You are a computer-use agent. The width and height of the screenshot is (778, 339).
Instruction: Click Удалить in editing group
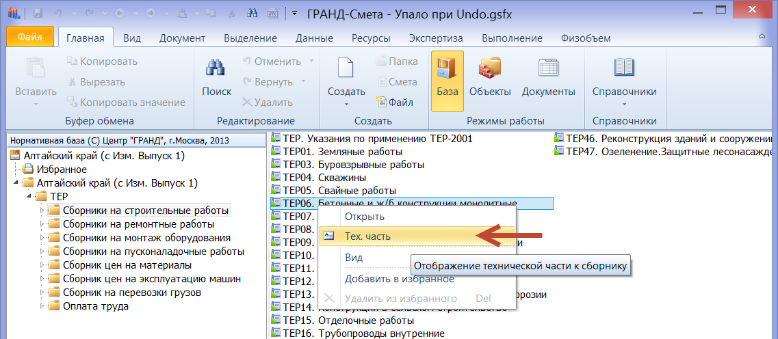[268, 103]
